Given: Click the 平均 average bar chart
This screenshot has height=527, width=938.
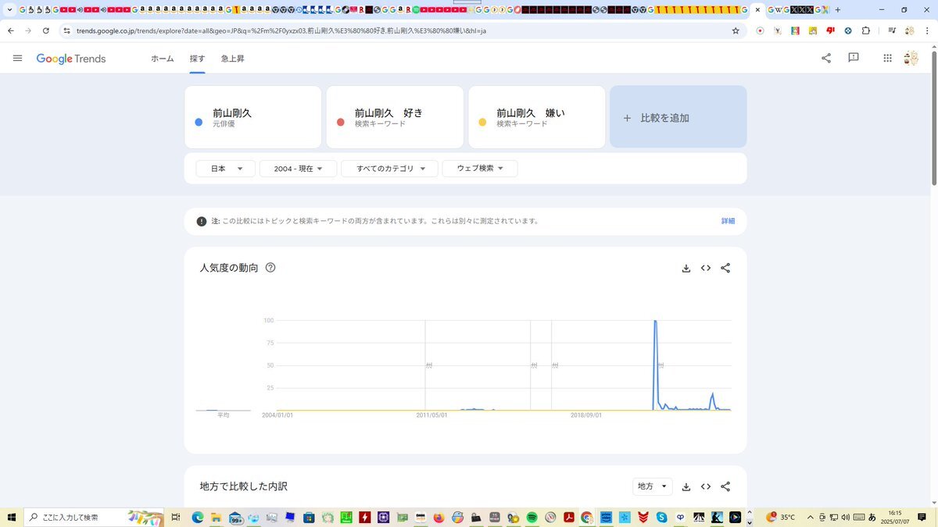Looking at the screenshot, I should point(224,410).
